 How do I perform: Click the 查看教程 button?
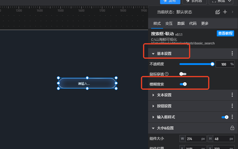coord(225,33)
